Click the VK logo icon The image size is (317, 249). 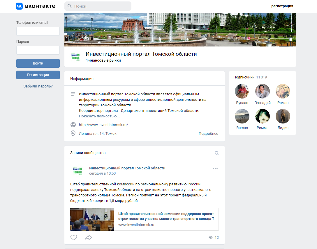(19, 6)
